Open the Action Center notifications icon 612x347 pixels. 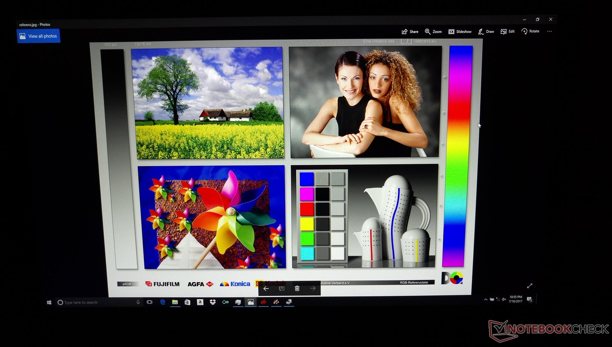click(x=529, y=299)
